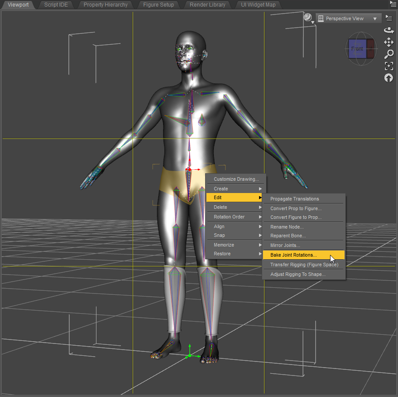This screenshot has width=398, height=397.
Task: Choose Propagate Translations
Action: [x=304, y=199]
